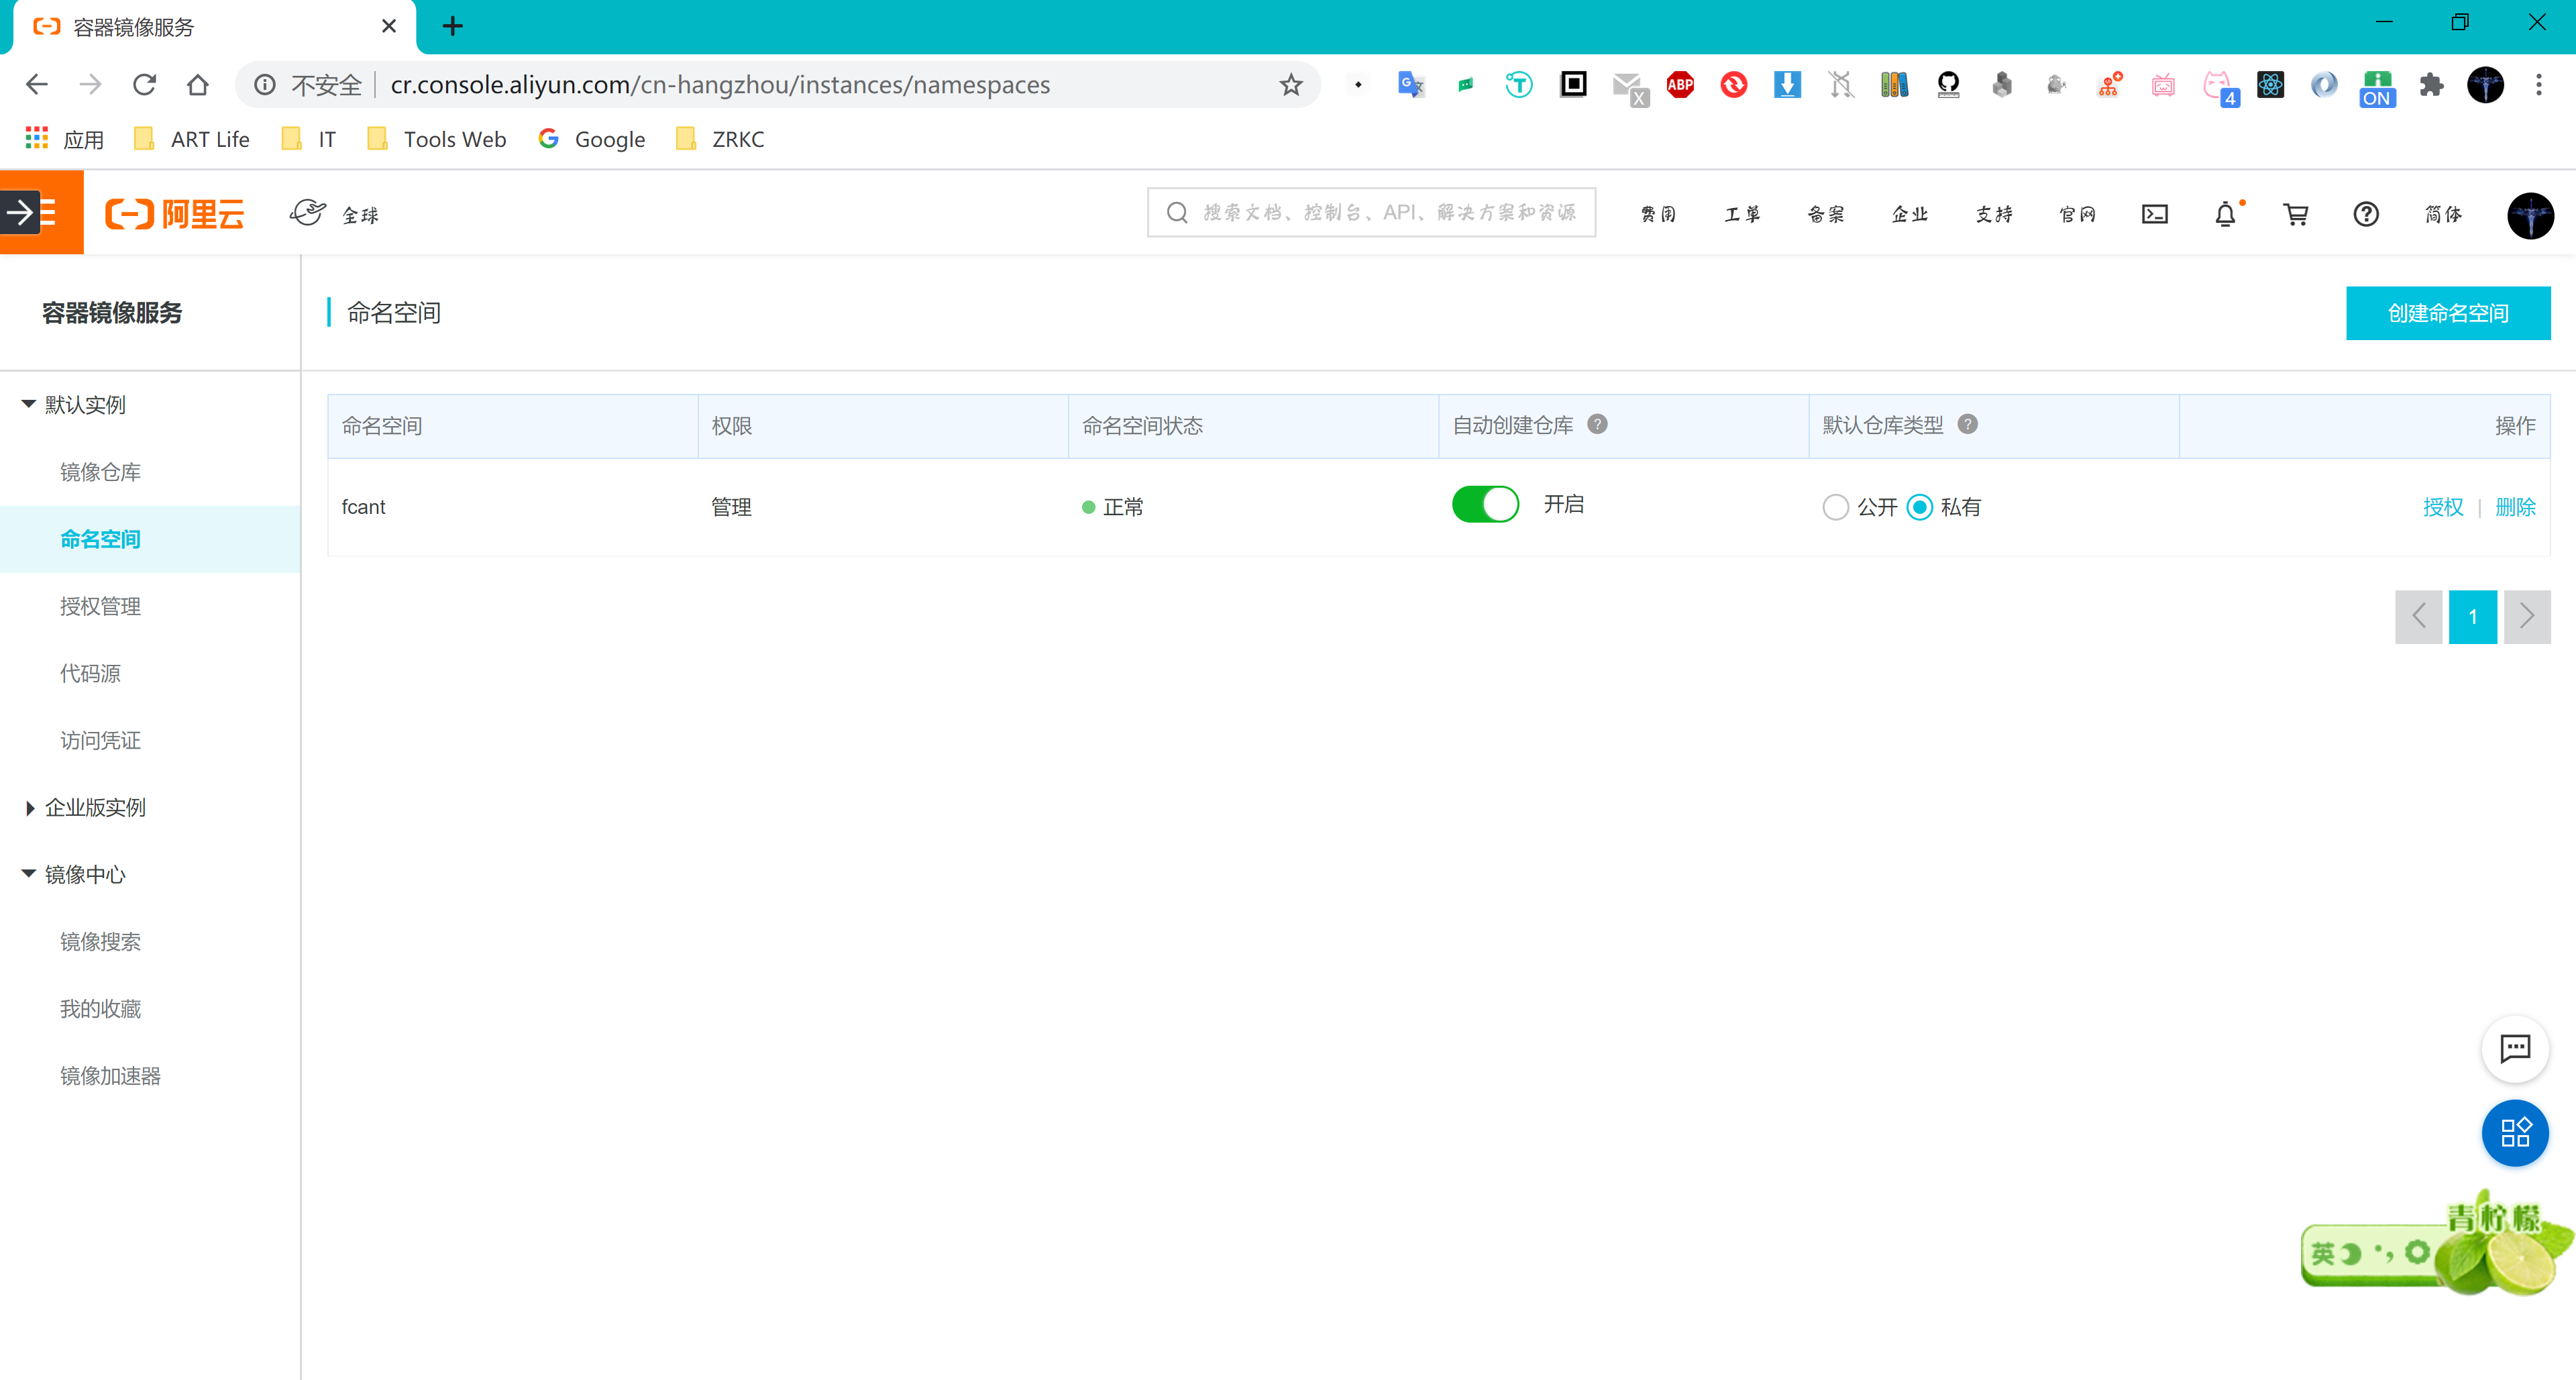Viewport: 2576px width, 1380px height.
Task: Open the Cloud Shell terminal icon
Action: click(x=2154, y=214)
